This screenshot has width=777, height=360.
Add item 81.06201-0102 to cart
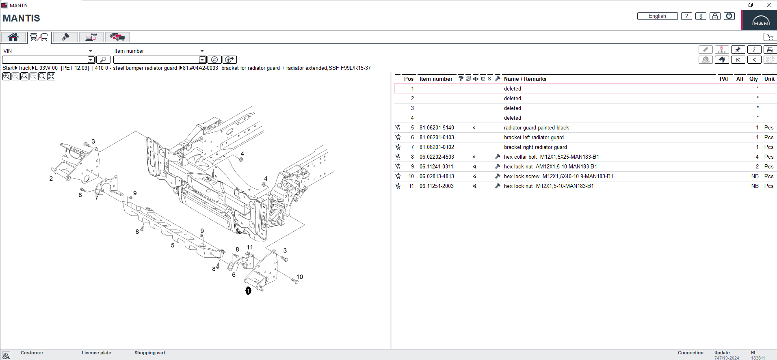[398, 147]
